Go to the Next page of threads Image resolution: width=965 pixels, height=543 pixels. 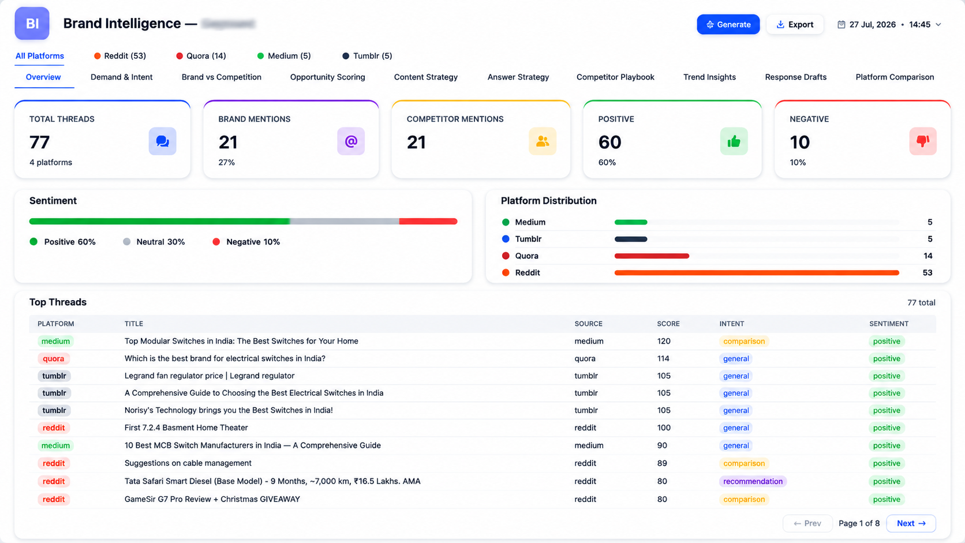[x=911, y=523]
